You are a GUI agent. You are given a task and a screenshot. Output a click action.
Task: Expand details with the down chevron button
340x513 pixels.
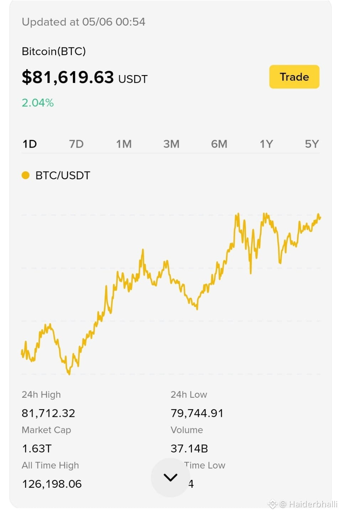point(171,477)
